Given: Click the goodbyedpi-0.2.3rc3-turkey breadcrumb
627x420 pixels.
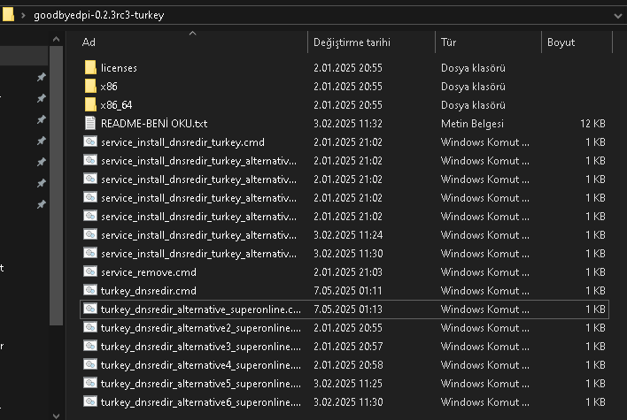Looking at the screenshot, I should pos(97,15).
